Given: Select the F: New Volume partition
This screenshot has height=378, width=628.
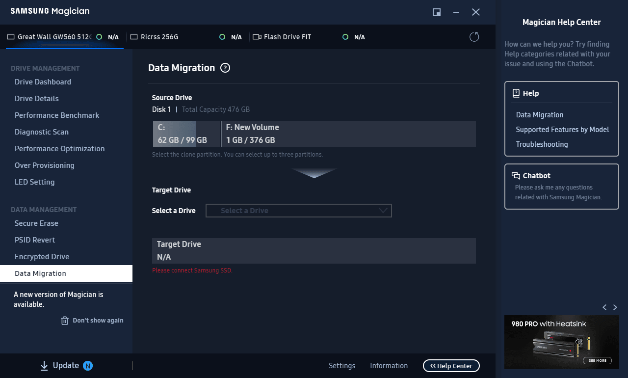Looking at the screenshot, I should (x=349, y=134).
